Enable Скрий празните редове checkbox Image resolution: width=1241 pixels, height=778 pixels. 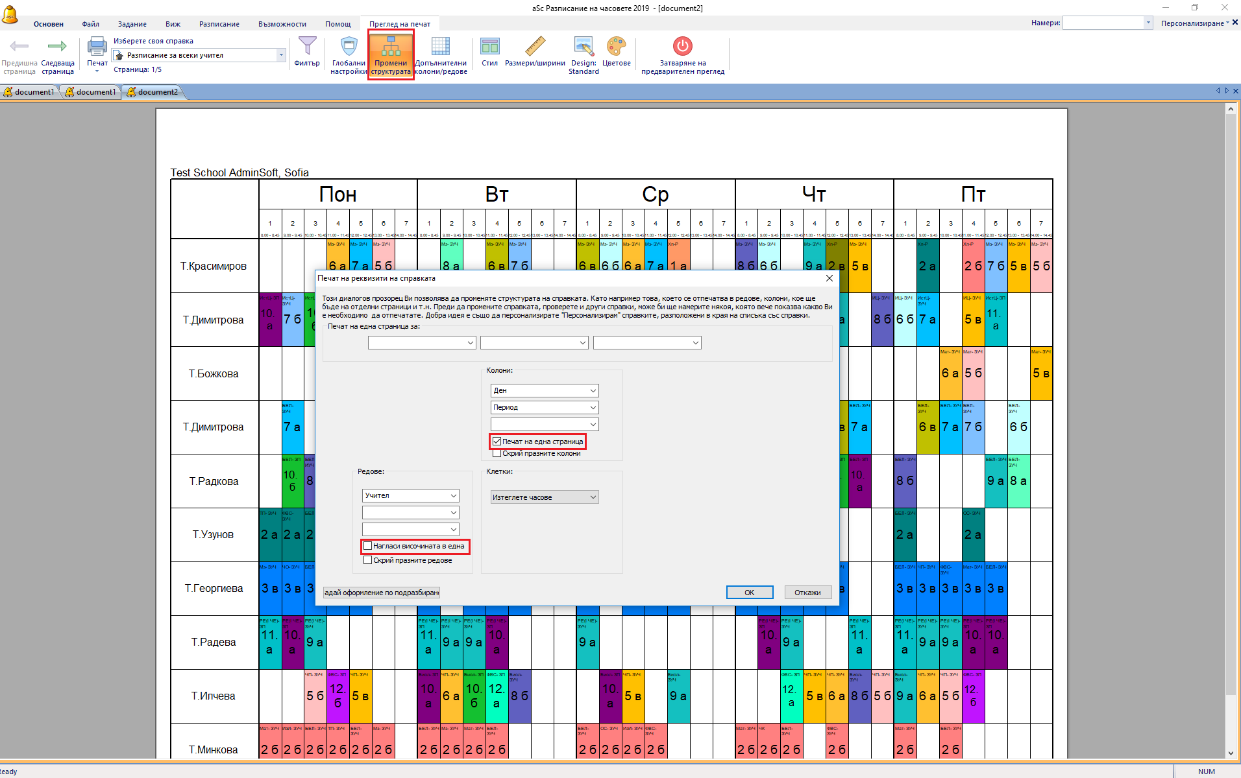pyautogui.click(x=368, y=560)
